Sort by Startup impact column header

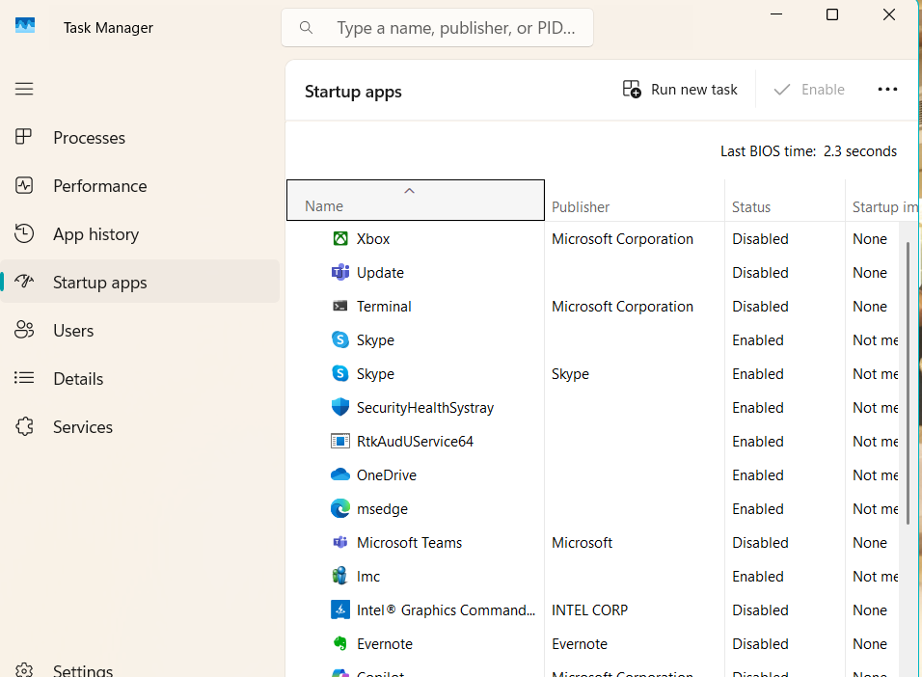tap(883, 201)
